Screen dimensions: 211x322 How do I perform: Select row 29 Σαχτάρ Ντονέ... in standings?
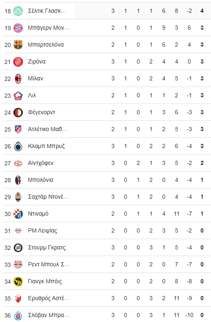pyautogui.click(x=107, y=197)
